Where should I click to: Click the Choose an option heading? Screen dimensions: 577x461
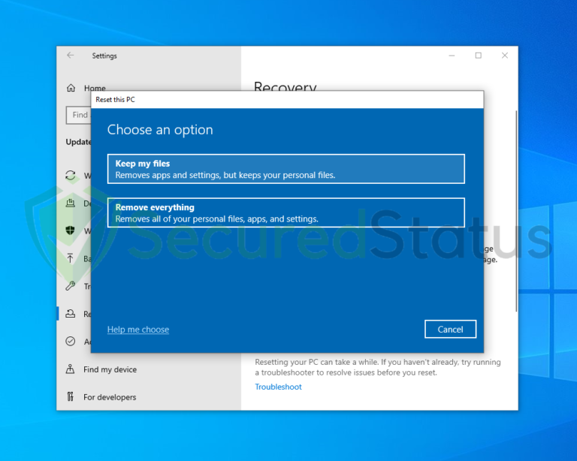click(160, 130)
